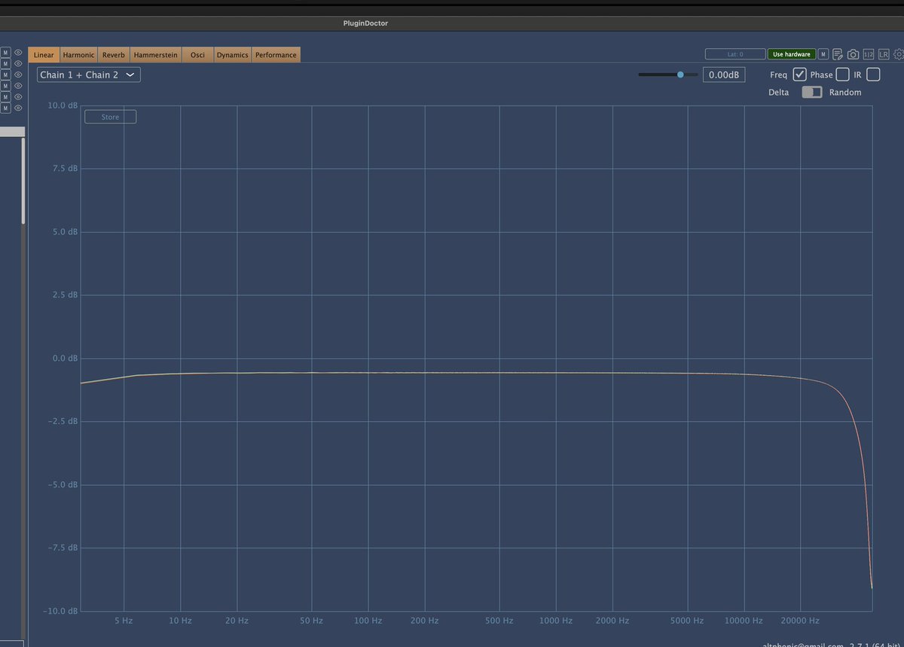This screenshot has width=904, height=647.
Task: Click the 20000 Hz axis label
Action: point(800,621)
